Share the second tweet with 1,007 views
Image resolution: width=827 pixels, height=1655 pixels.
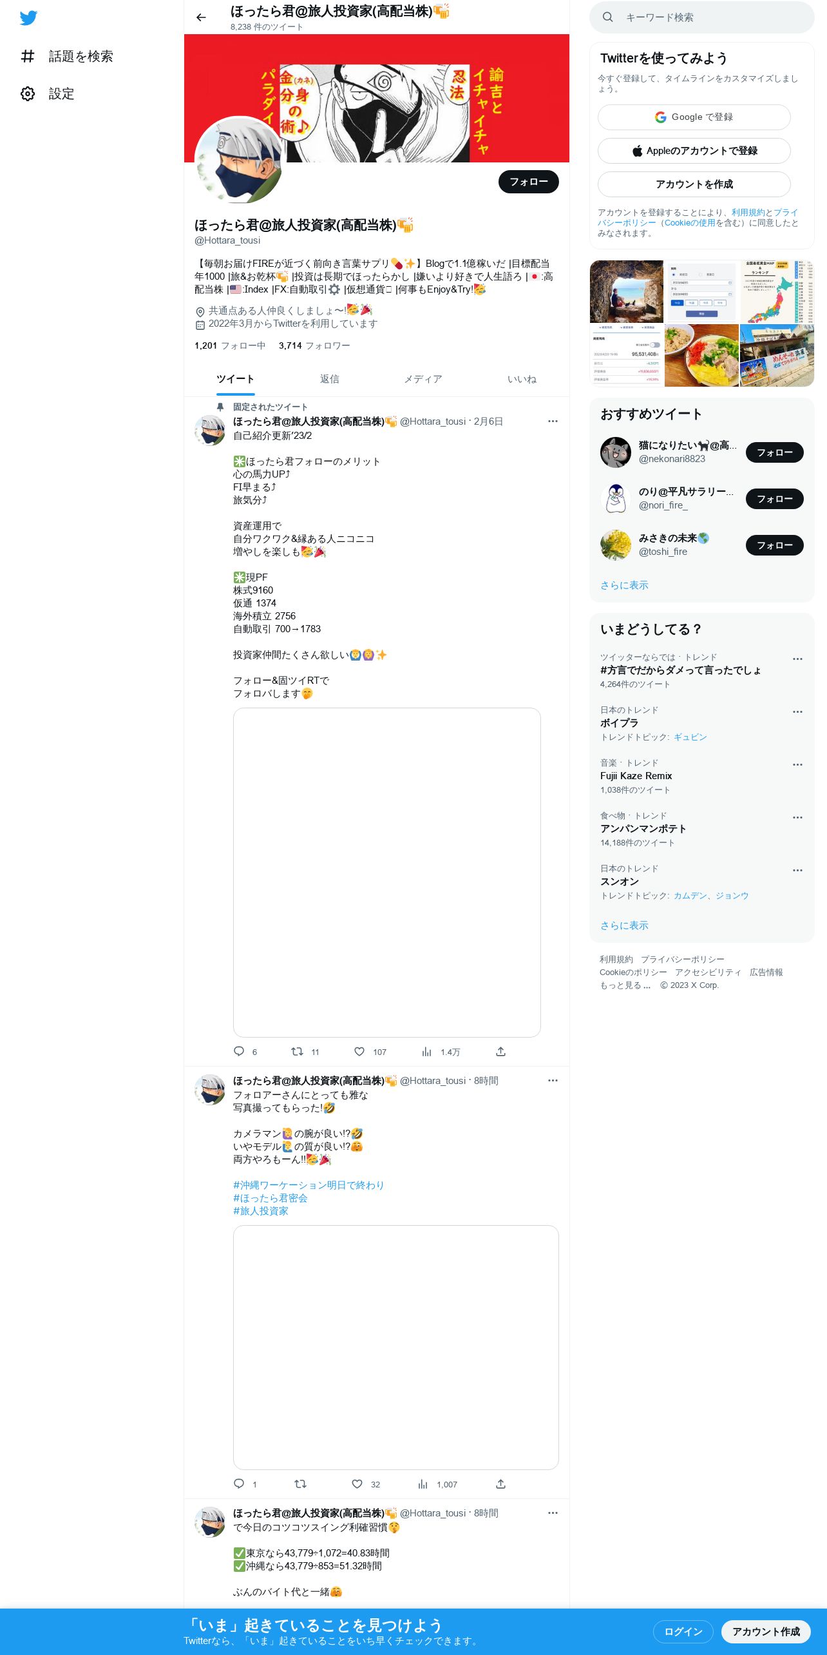[x=500, y=1484]
